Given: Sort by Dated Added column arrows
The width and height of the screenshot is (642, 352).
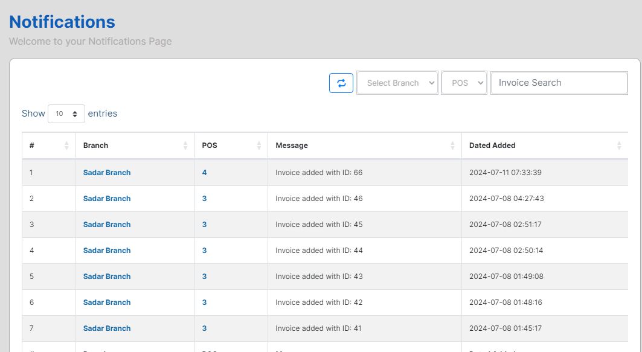Looking at the screenshot, I should point(619,146).
